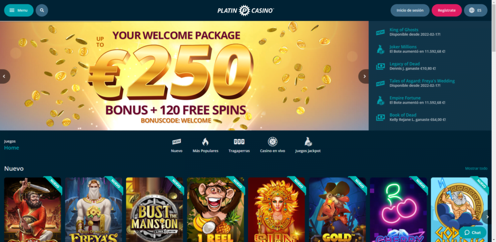496x242 pixels.
Task: Open the Chat bubble widget
Action: pos(473,232)
